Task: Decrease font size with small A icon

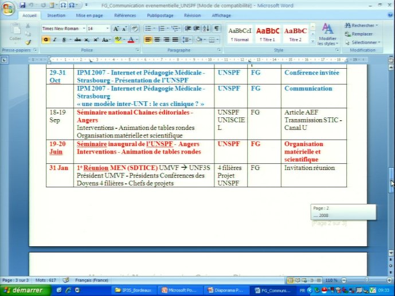Action: (x=124, y=29)
